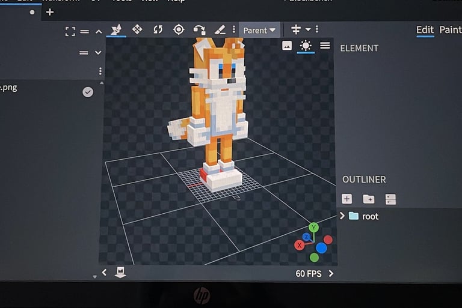Click the left panel scrollbar up arrow
This screenshot has height=308, width=462.
[102, 83]
